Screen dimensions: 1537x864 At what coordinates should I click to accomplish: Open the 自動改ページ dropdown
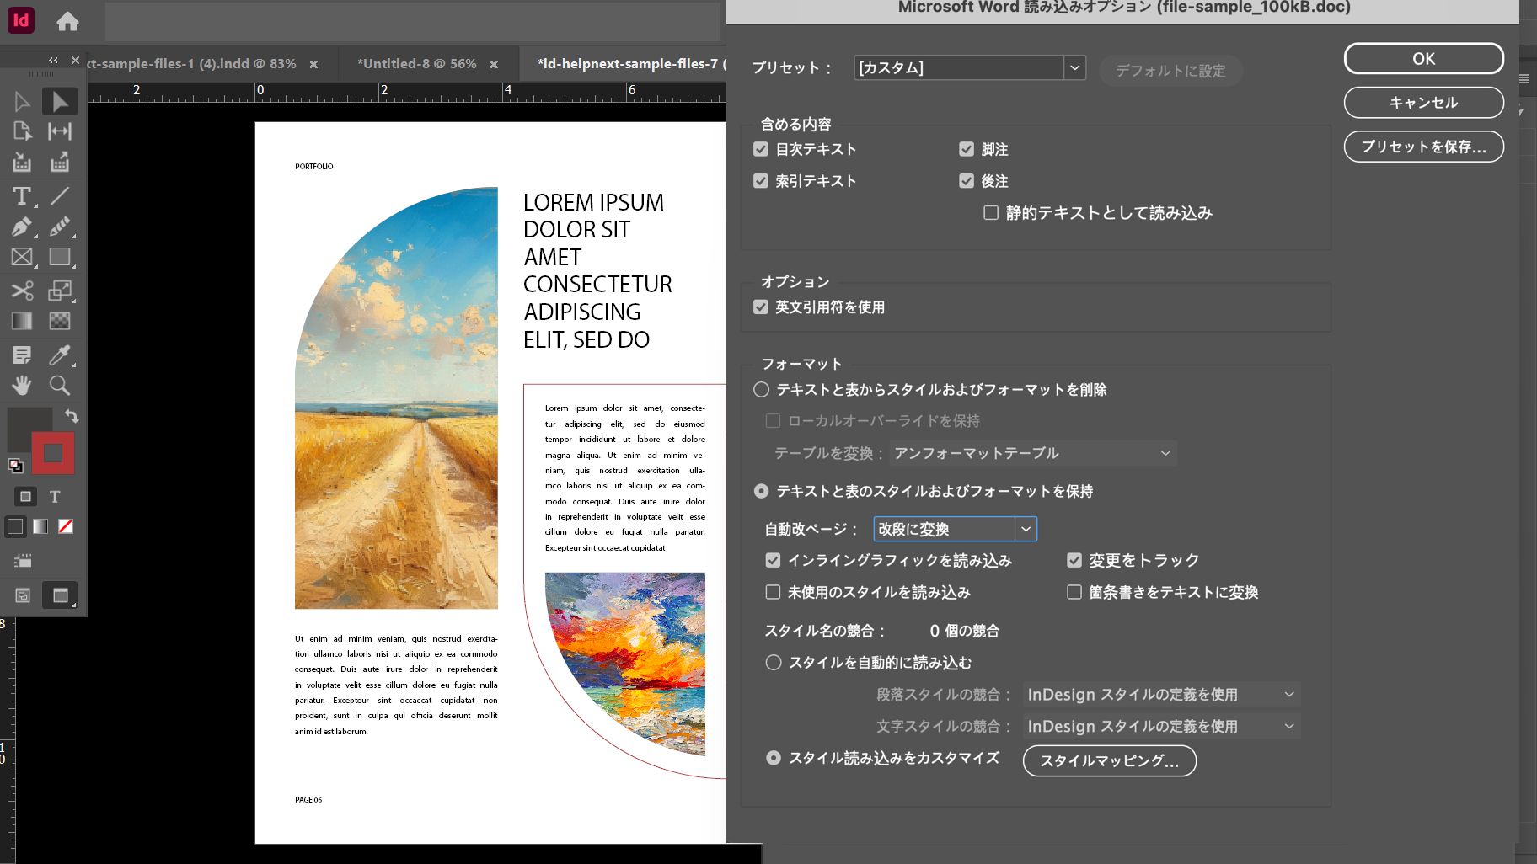coord(955,529)
